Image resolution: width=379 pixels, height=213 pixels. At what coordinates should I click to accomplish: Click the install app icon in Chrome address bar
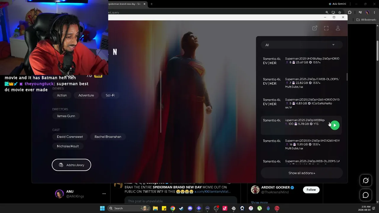(333, 12)
